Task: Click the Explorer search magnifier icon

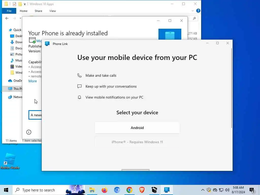Action: [194, 18]
